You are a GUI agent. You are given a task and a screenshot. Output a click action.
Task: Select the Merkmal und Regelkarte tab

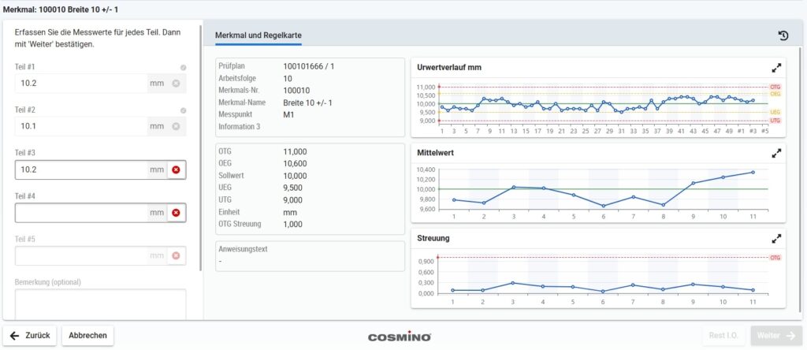pos(258,36)
